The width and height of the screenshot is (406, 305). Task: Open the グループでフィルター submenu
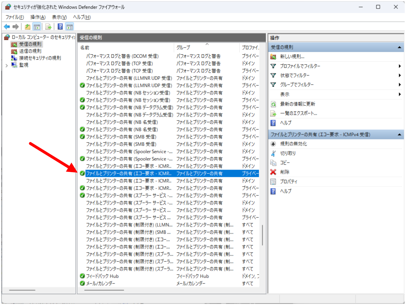click(x=297, y=85)
